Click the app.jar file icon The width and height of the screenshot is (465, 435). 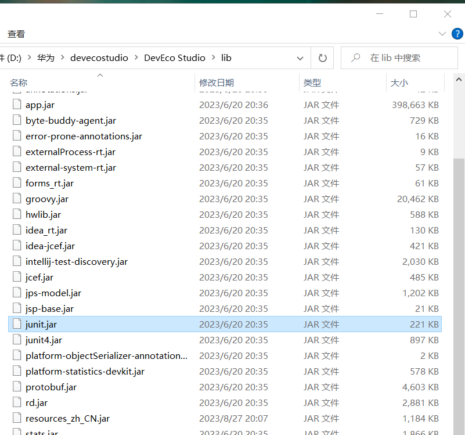pyautogui.click(x=17, y=105)
